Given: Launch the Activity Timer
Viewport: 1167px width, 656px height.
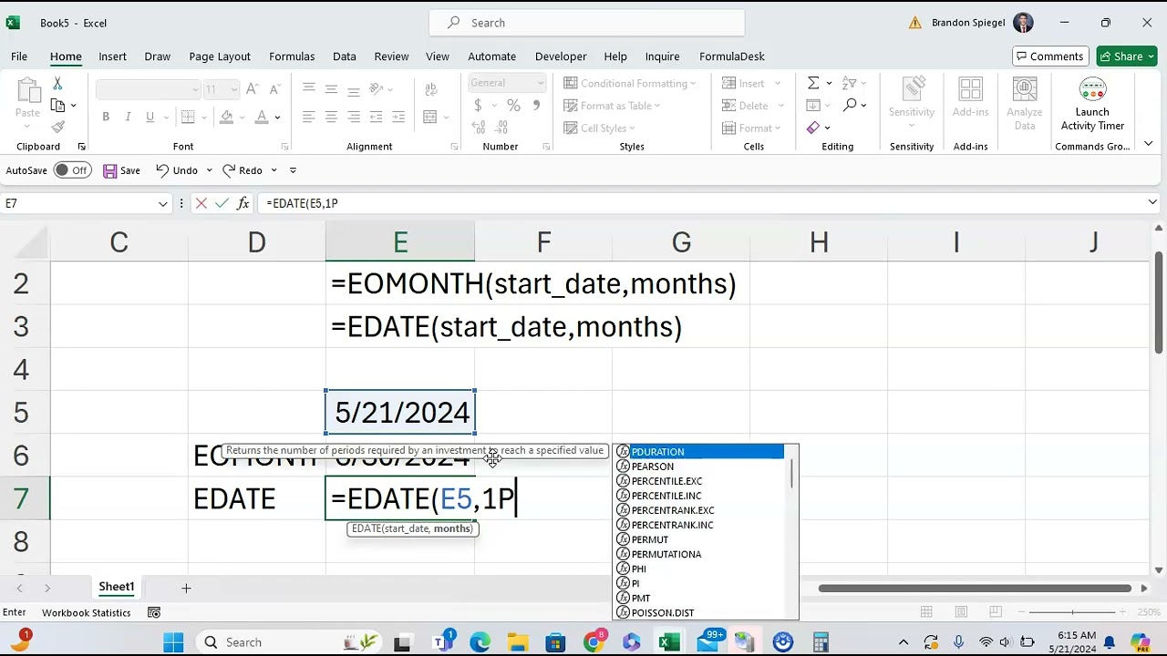Looking at the screenshot, I should (1092, 103).
